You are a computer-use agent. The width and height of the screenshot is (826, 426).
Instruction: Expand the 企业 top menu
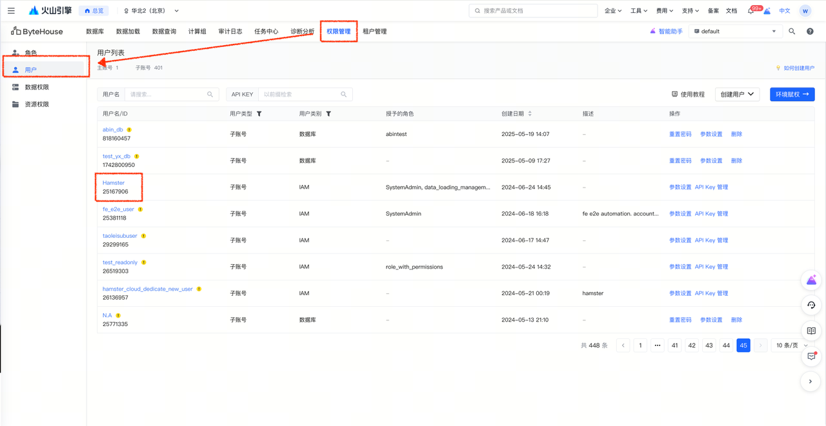613,11
